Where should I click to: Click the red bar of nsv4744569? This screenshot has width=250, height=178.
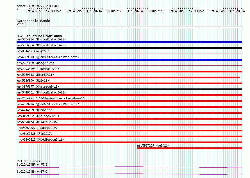pyautogui.click(x=129, y=113)
